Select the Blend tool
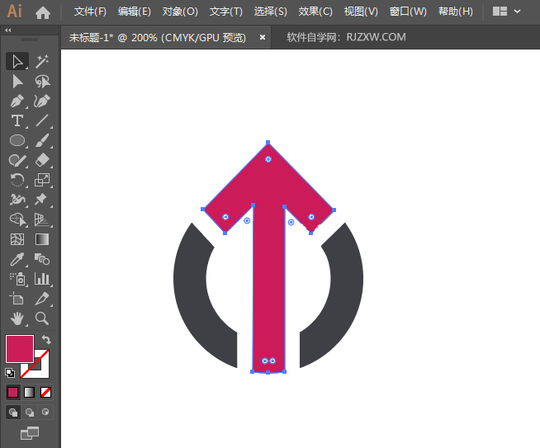 pos(42,259)
